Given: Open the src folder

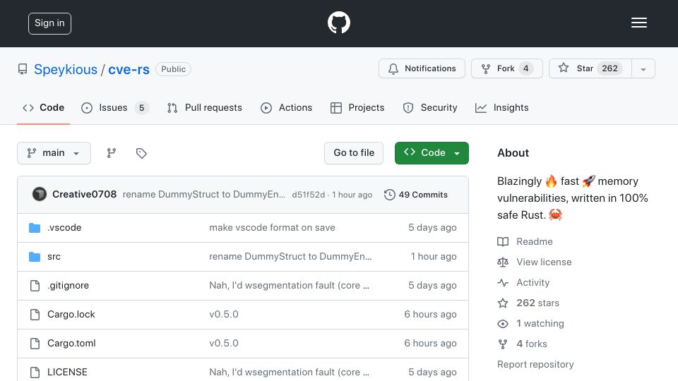Looking at the screenshot, I should click(x=54, y=257).
